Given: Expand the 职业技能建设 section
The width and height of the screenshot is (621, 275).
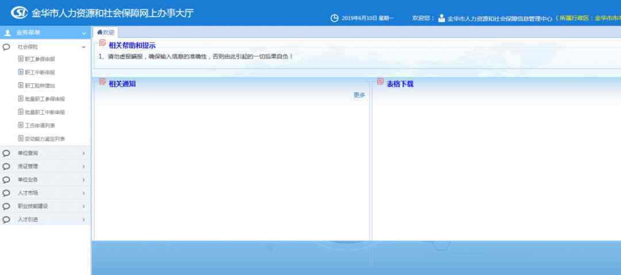Looking at the screenshot, I should click(83, 206).
